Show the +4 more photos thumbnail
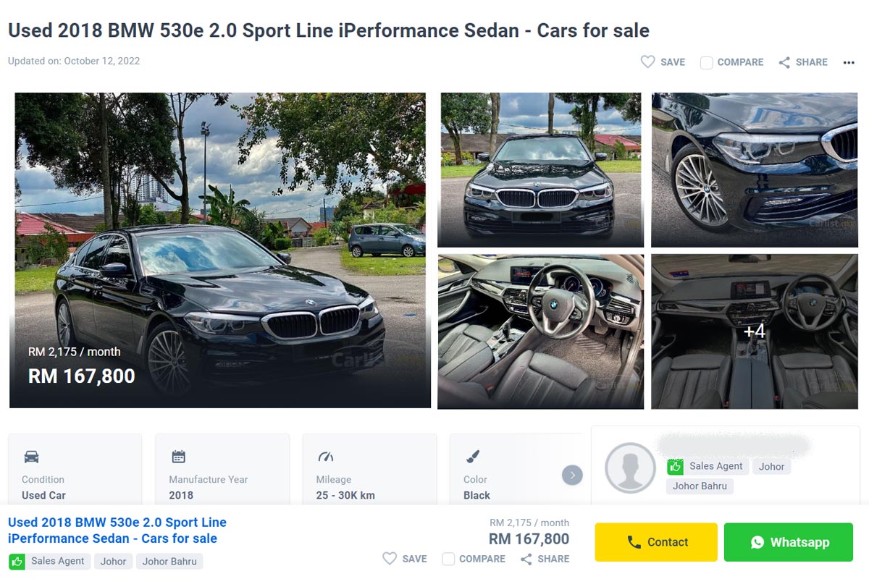This screenshot has height=579, width=869. click(754, 331)
